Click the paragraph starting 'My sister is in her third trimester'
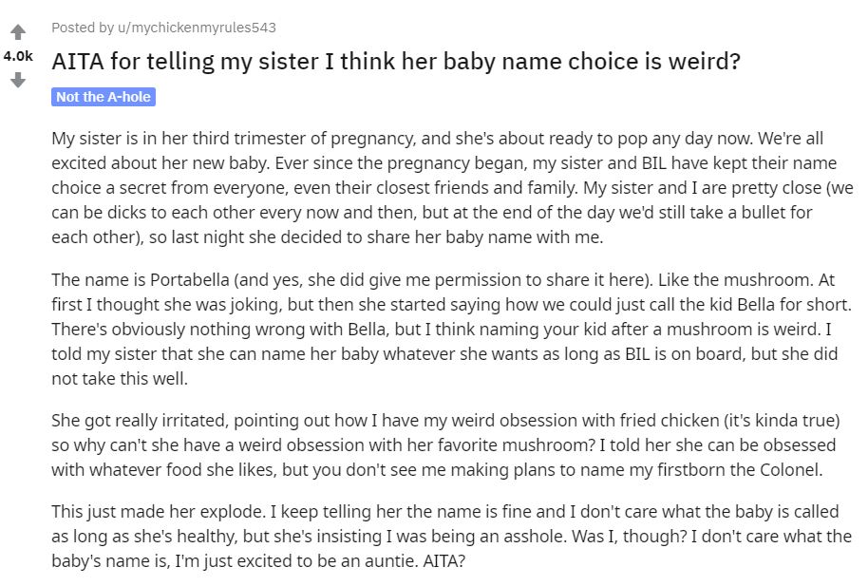This screenshot has height=586, width=868. coord(452,188)
